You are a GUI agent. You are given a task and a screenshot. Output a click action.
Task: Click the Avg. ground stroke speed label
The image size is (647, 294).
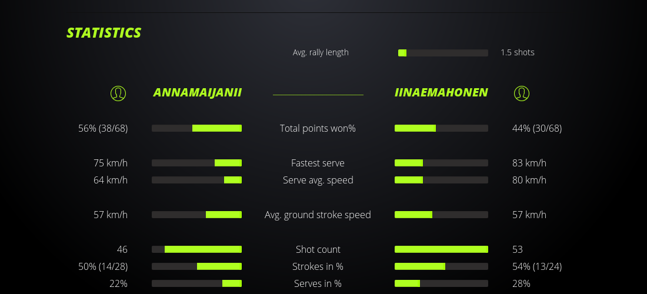[318, 215]
